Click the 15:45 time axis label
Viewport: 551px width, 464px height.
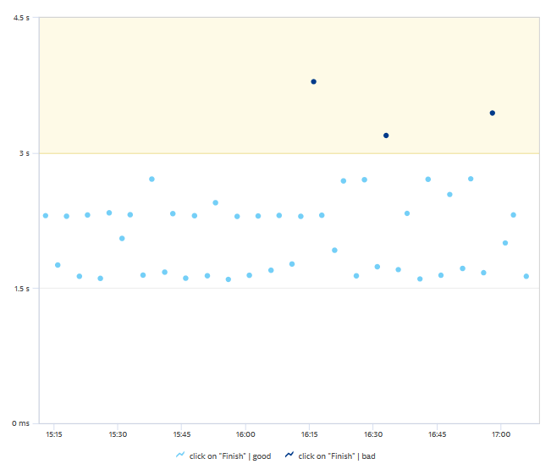181,434
